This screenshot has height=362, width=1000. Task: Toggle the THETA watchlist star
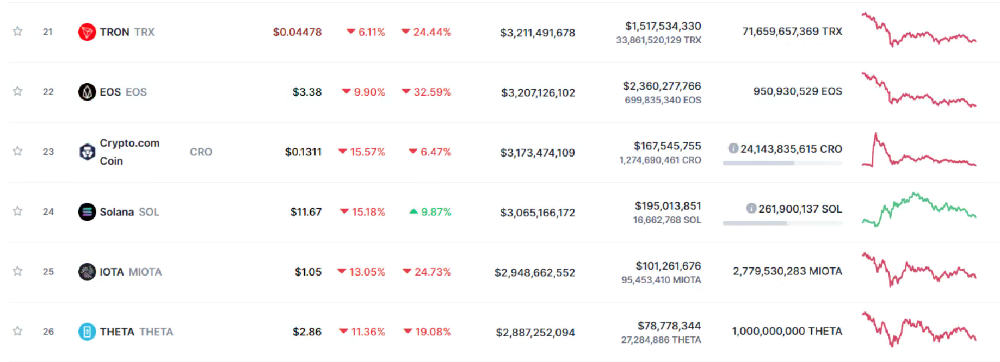[17, 330]
